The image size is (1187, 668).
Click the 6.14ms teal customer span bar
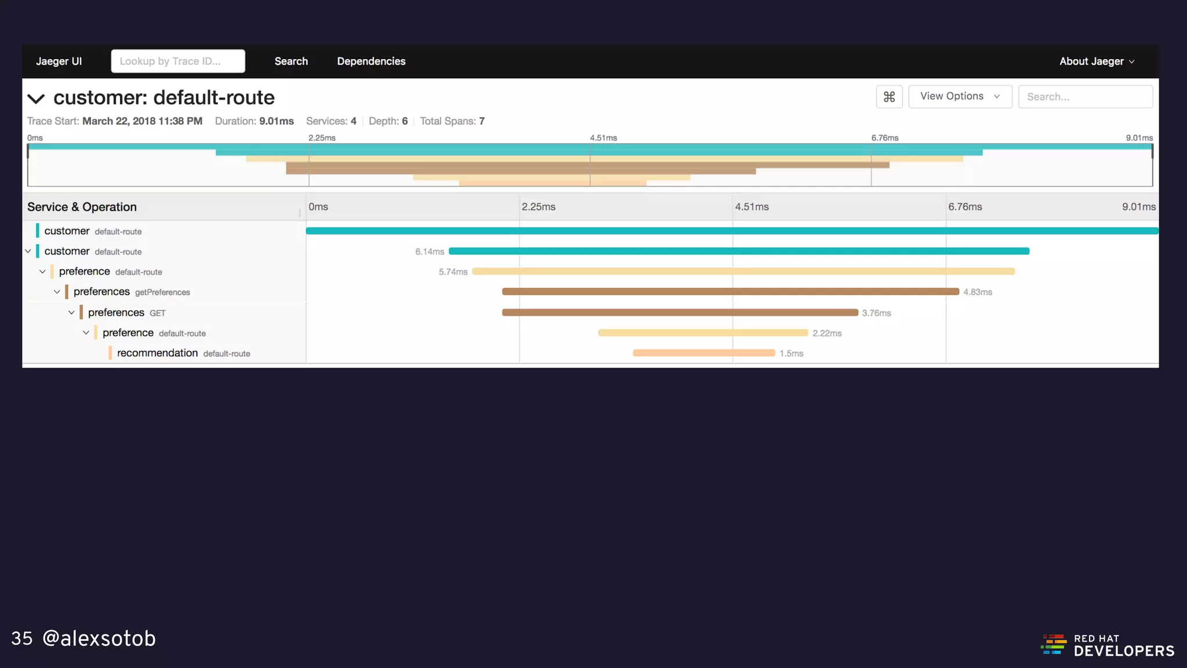(738, 251)
